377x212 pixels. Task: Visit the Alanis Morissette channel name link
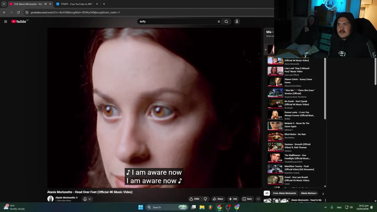tap(65, 198)
